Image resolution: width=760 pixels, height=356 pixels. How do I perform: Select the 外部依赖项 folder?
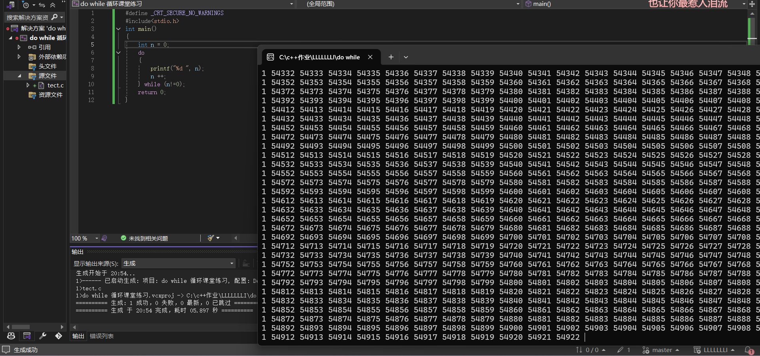tap(52, 57)
